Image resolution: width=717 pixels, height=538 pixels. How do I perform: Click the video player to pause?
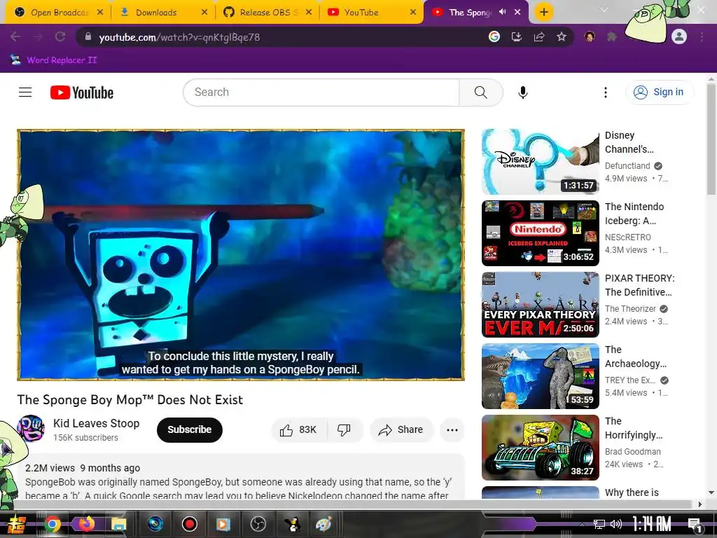[241, 255]
